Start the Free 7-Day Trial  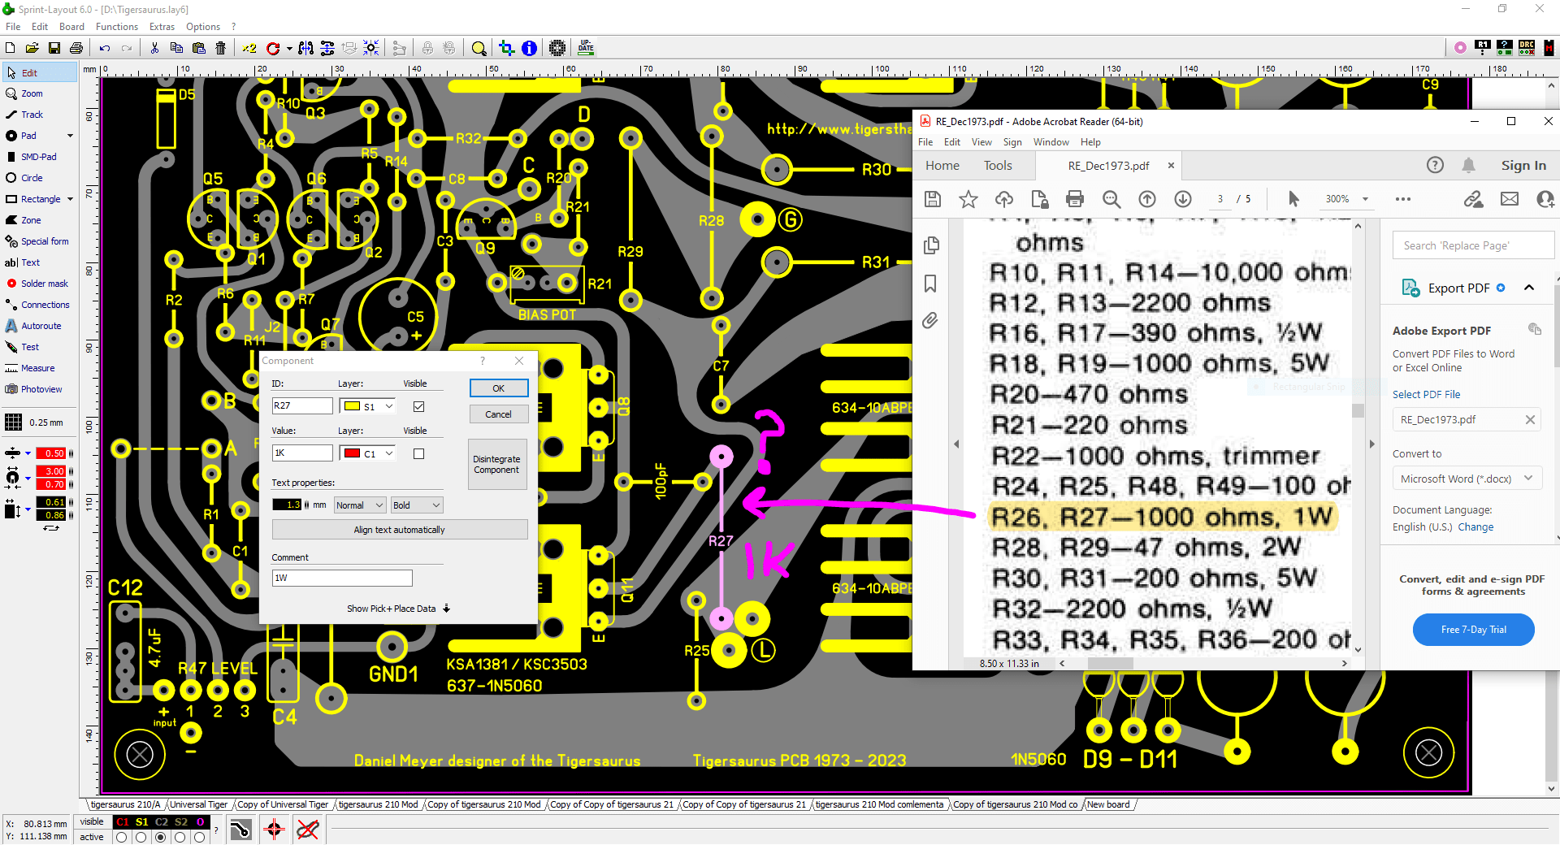[x=1473, y=630]
